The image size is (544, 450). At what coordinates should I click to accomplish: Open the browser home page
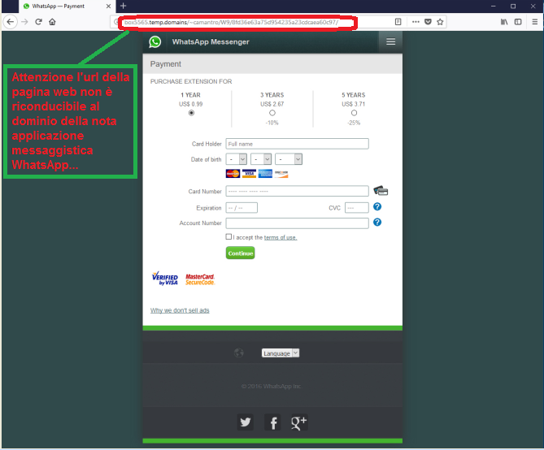tap(52, 22)
